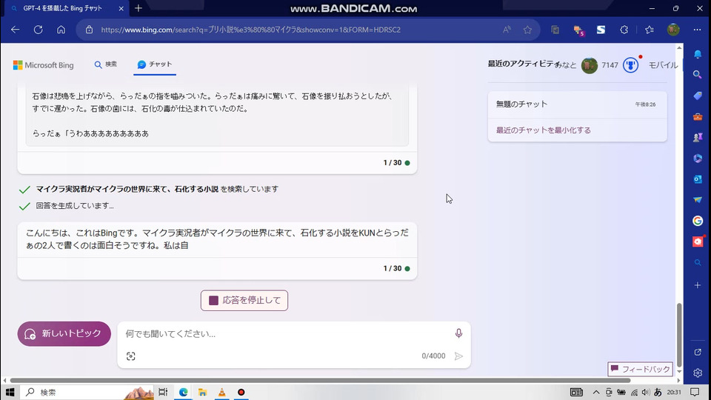Click the image search icon in chat box
Screen dimensions: 711x400
click(x=131, y=356)
